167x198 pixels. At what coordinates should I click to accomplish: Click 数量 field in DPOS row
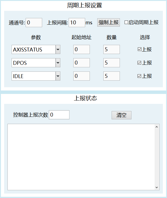click(x=112, y=63)
